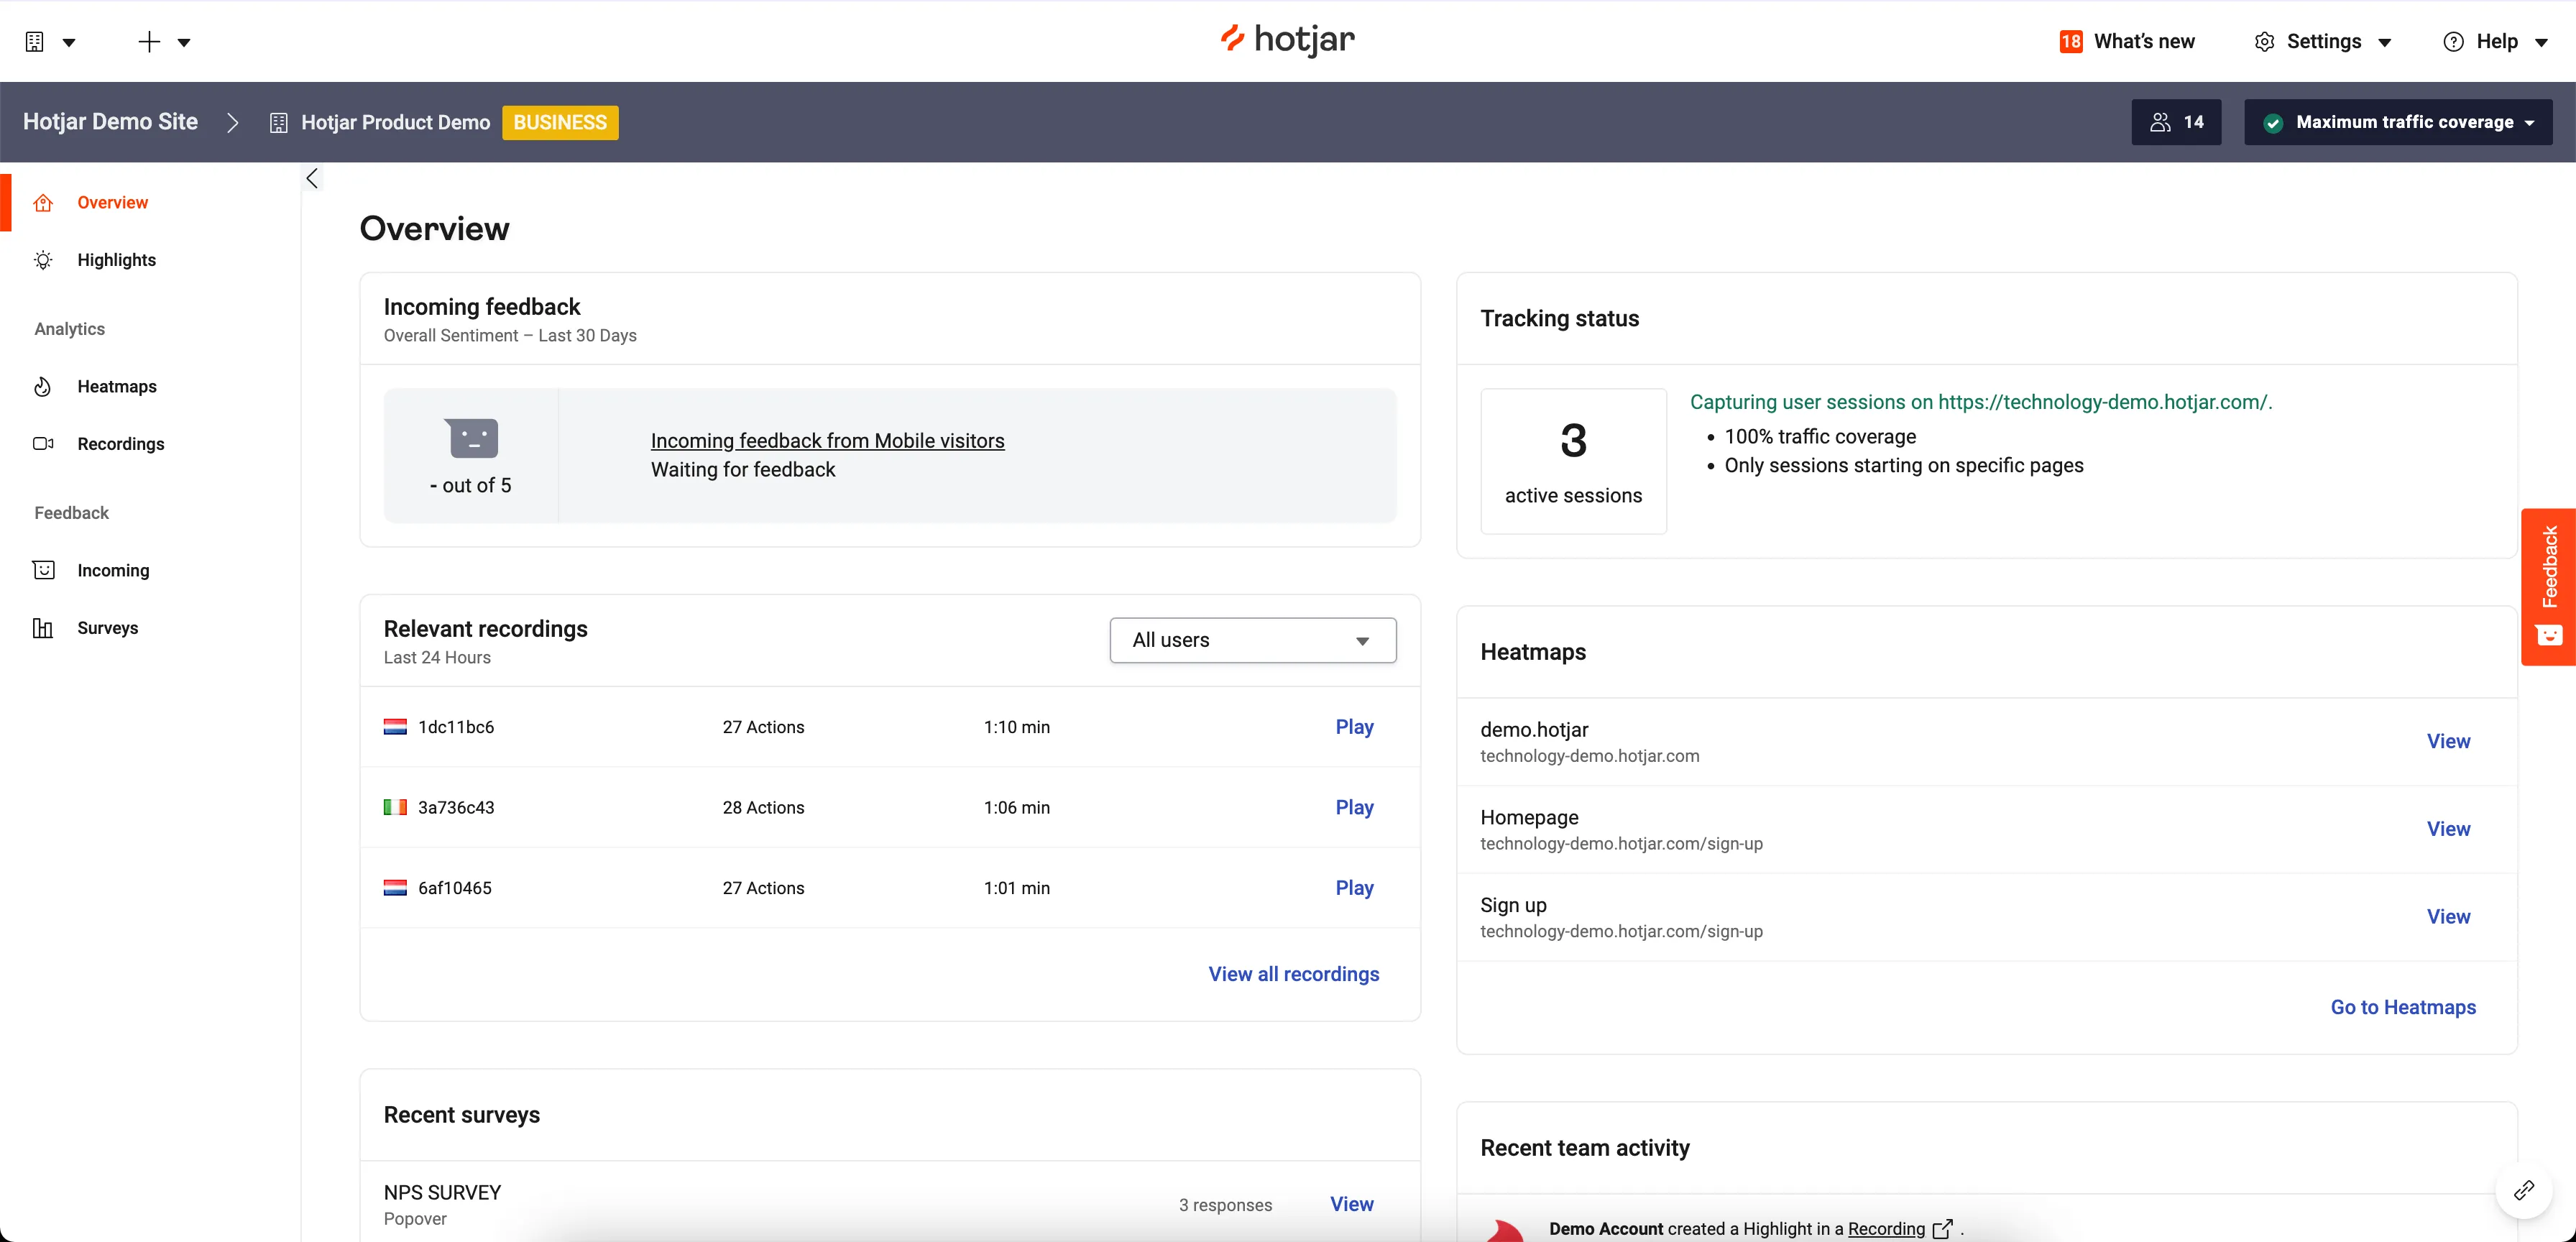
Task: Click the 3 active sessions box
Action: 1573,461
